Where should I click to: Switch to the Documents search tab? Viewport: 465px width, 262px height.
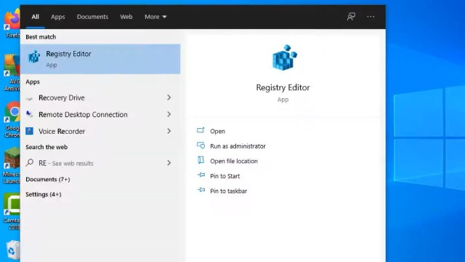tap(92, 17)
